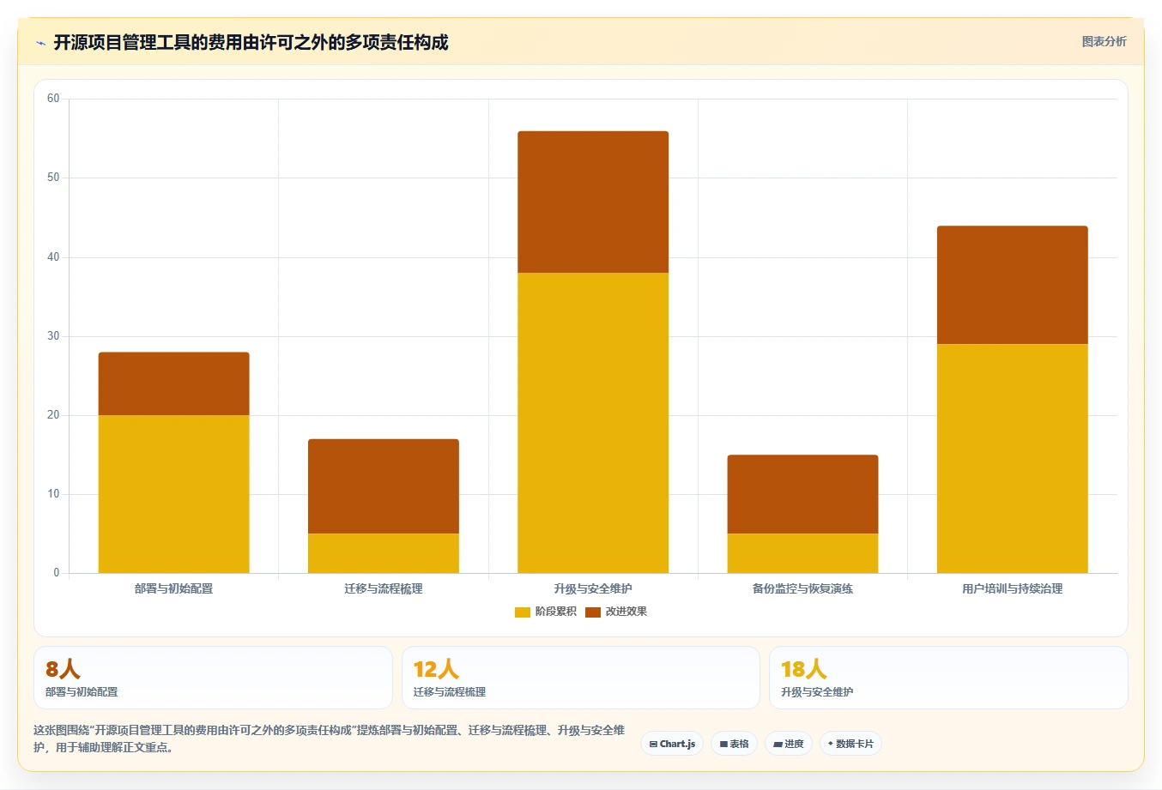Viewport: 1162px width, 790px height.
Task: Click the icon inside the 表格 tag
Action: [723, 744]
